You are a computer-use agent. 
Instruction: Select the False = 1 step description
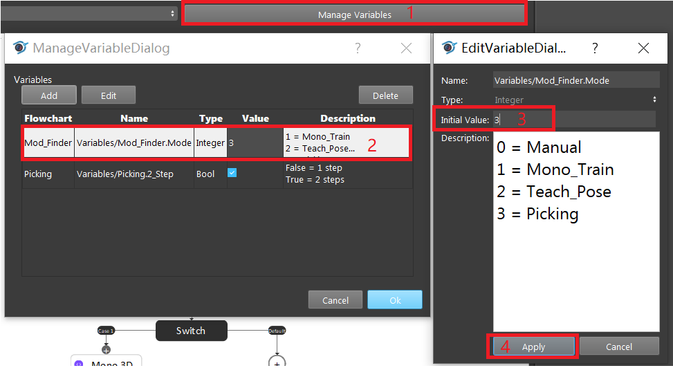348,174
